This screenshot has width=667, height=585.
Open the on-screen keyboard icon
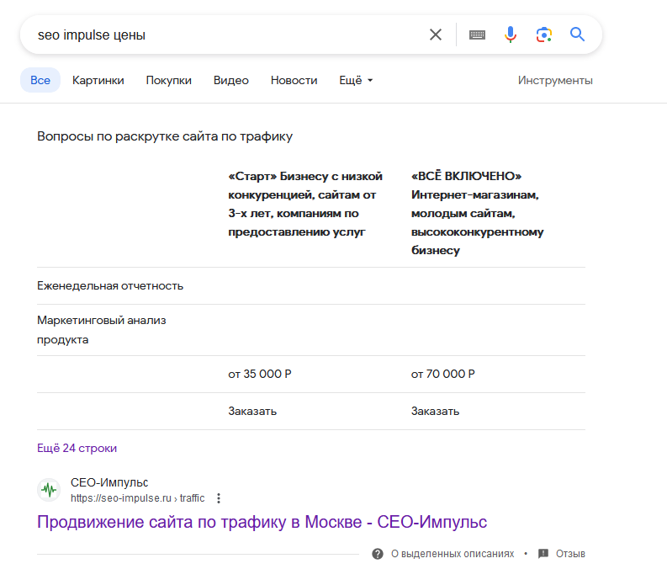pyautogui.click(x=477, y=35)
